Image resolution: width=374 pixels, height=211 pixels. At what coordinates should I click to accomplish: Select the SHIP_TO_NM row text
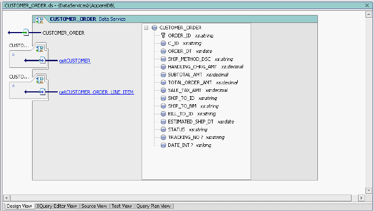point(193,106)
